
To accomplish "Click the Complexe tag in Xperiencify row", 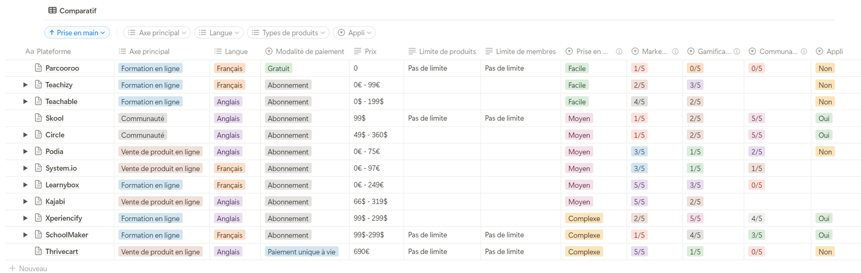I will [584, 218].
